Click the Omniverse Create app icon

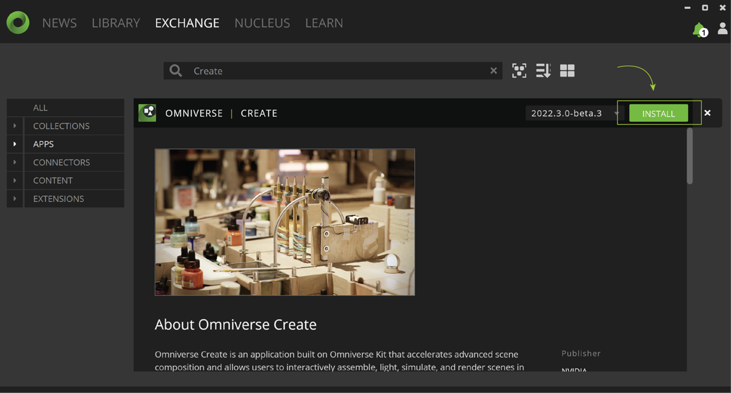pyautogui.click(x=147, y=113)
